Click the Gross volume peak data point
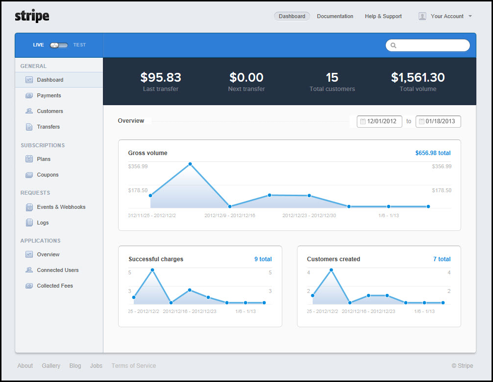493x382 pixels. click(x=190, y=164)
